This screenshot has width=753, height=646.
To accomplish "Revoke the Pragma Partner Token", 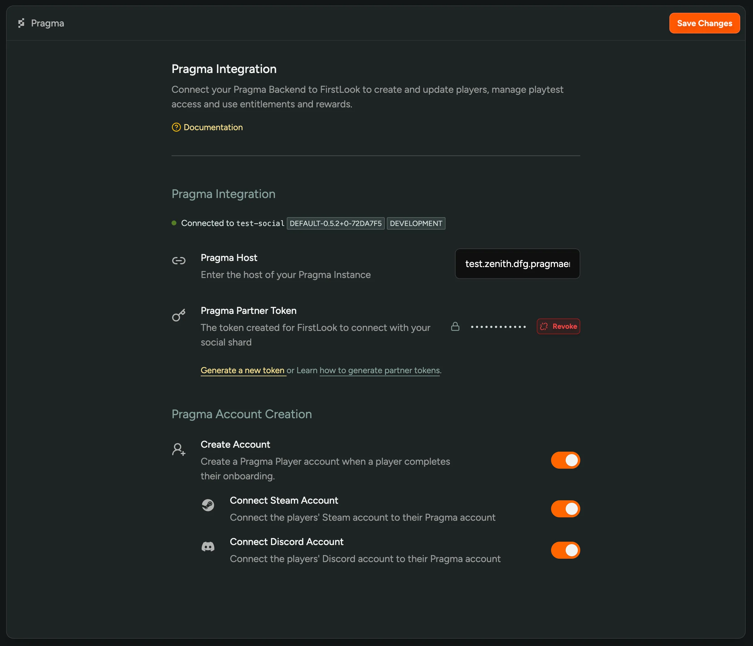I will tap(558, 326).
